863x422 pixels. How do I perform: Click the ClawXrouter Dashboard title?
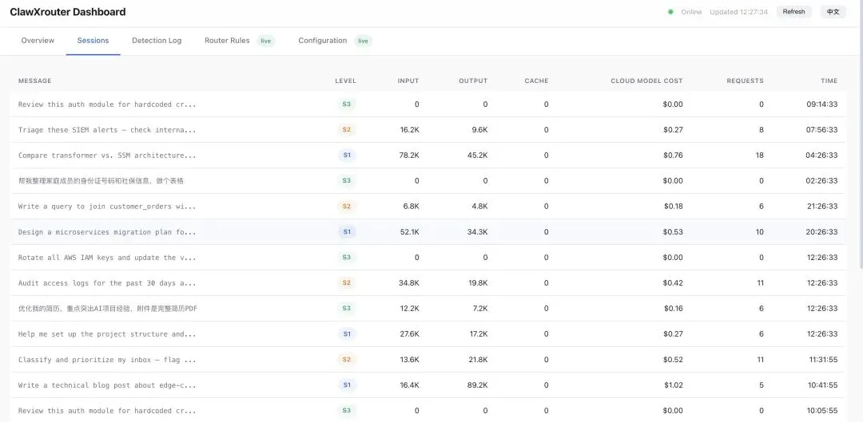68,12
